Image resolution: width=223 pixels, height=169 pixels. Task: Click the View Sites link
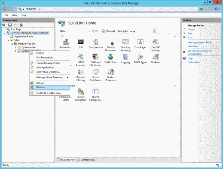click(x=193, y=47)
